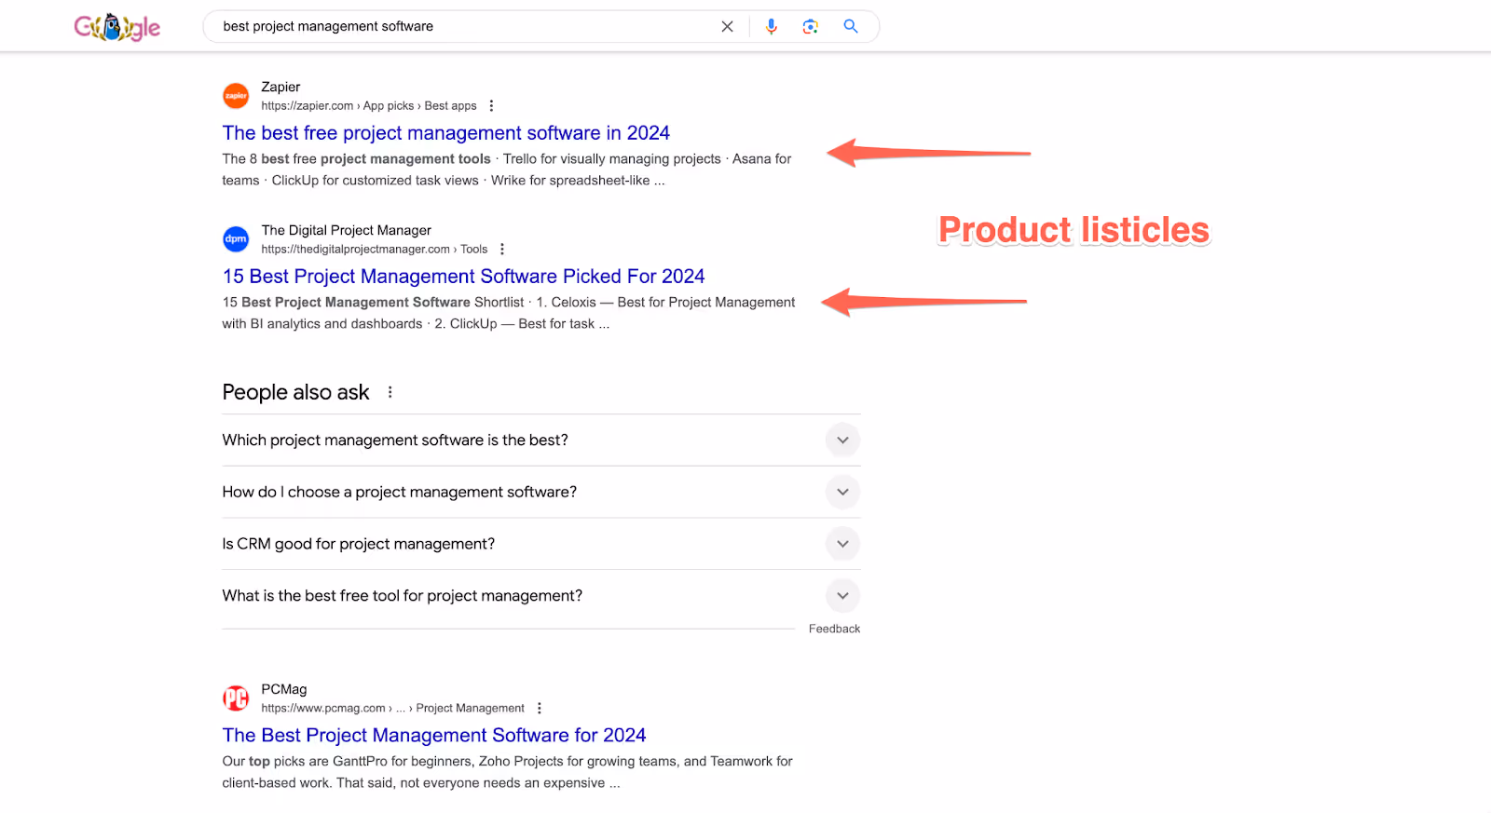Click PCMag snippet mentioning GanttPro and Zoho
This screenshot has height=813, width=1491.
pos(507,772)
